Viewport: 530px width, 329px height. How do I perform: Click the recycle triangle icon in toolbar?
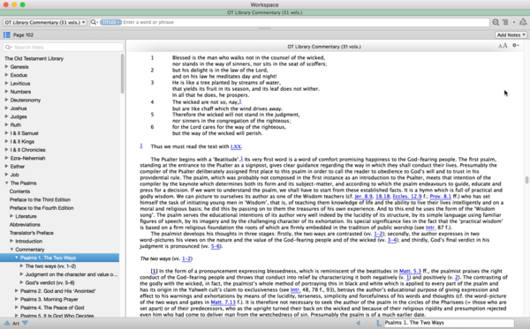[x=523, y=22]
